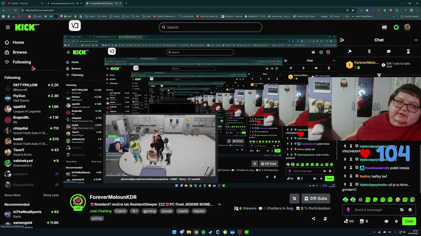Open the shop icon below the chat input
The height and width of the screenshot is (236, 421).
point(362,221)
